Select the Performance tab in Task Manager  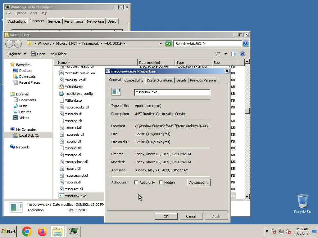pyautogui.click(x=74, y=21)
